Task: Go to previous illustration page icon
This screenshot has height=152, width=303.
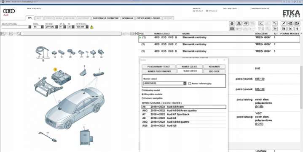Action: (290, 24)
